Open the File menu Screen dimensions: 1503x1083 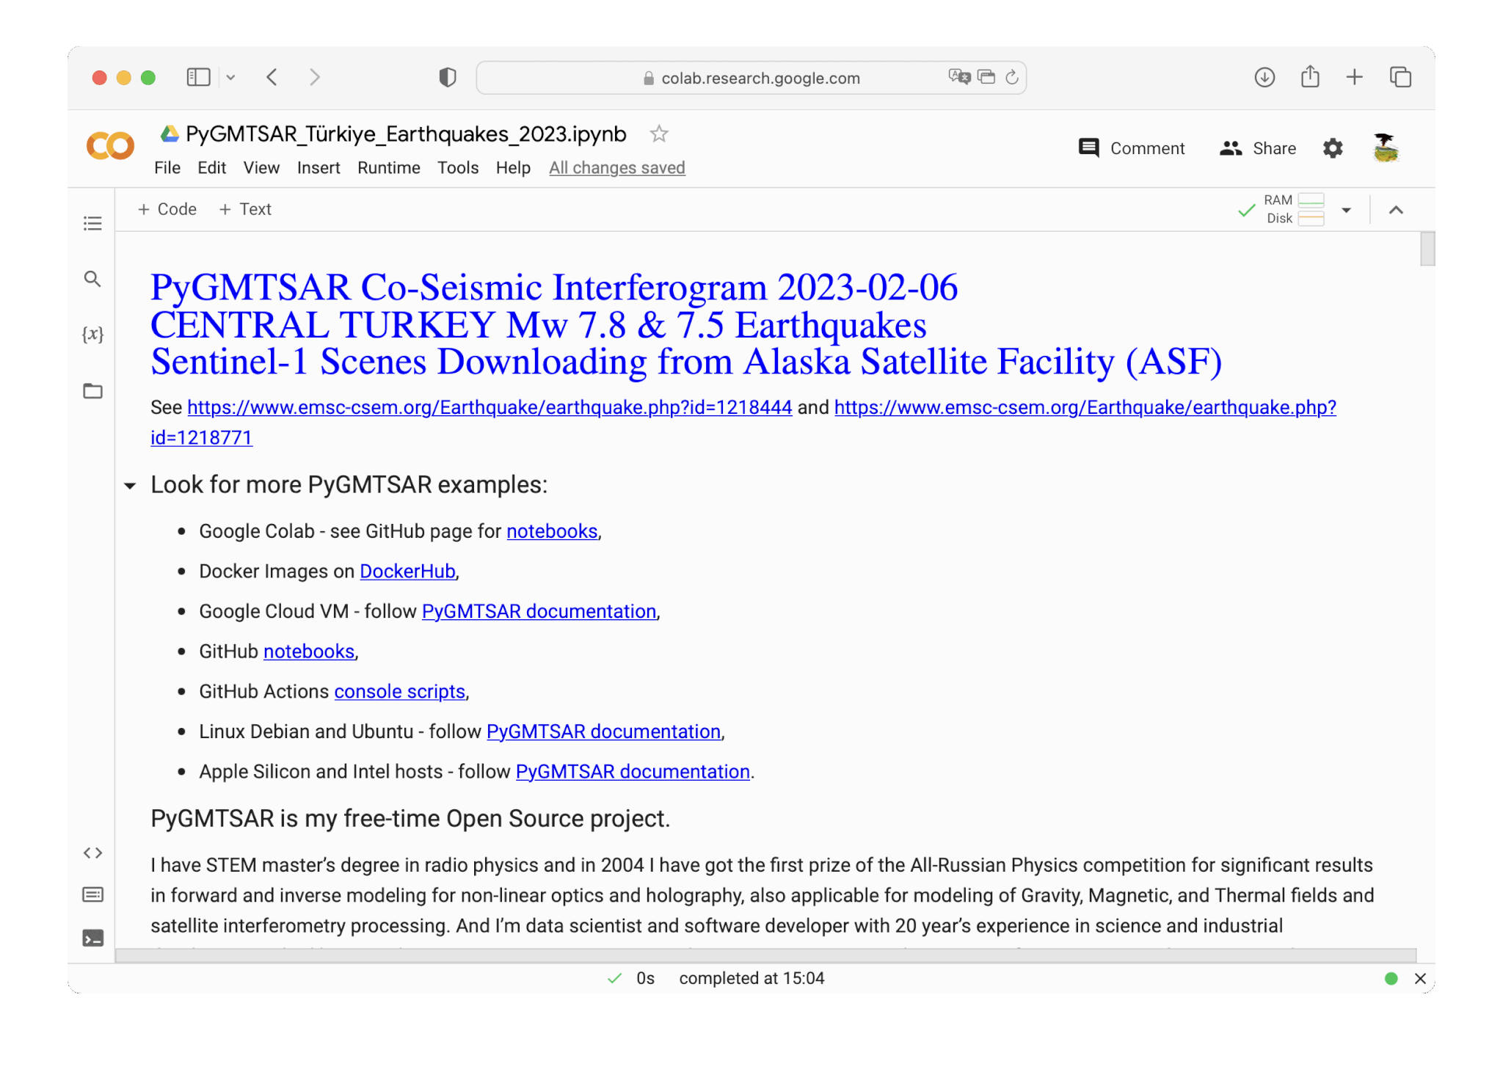click(x=167, y=168)
